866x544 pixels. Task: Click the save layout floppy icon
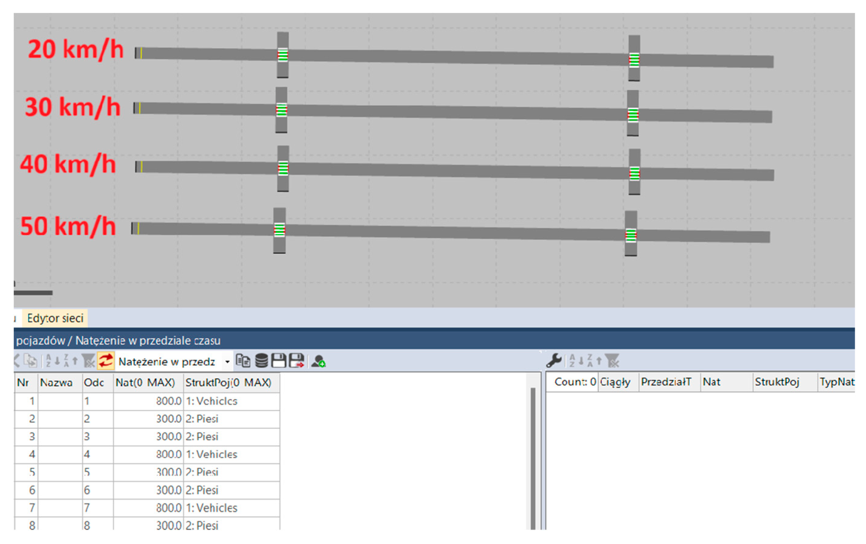279,361
